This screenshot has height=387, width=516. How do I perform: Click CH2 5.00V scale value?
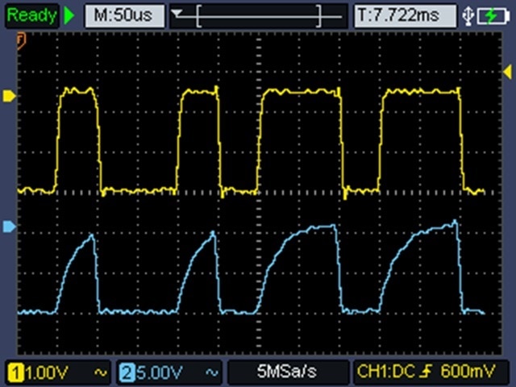160,372
